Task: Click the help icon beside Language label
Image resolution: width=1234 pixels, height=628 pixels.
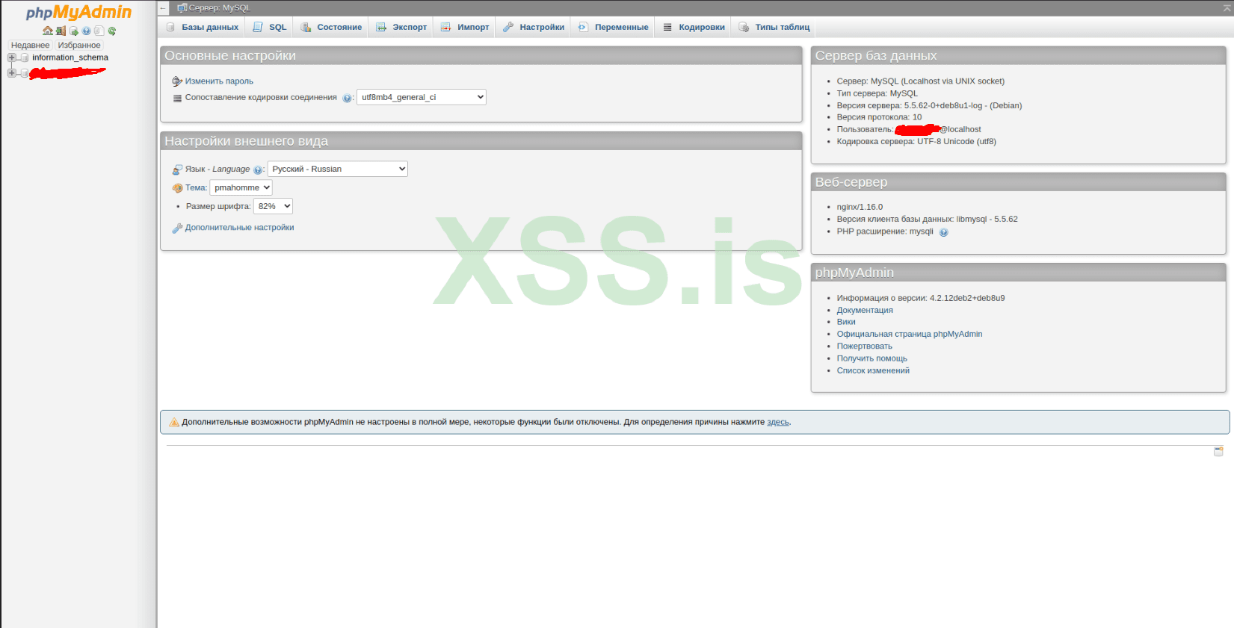Action: click(x=258, y=170)
